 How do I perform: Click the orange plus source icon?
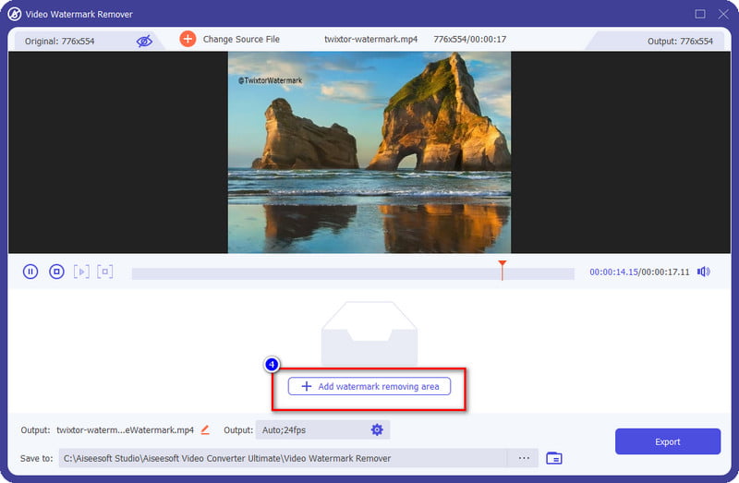click(x=188, y=39)
